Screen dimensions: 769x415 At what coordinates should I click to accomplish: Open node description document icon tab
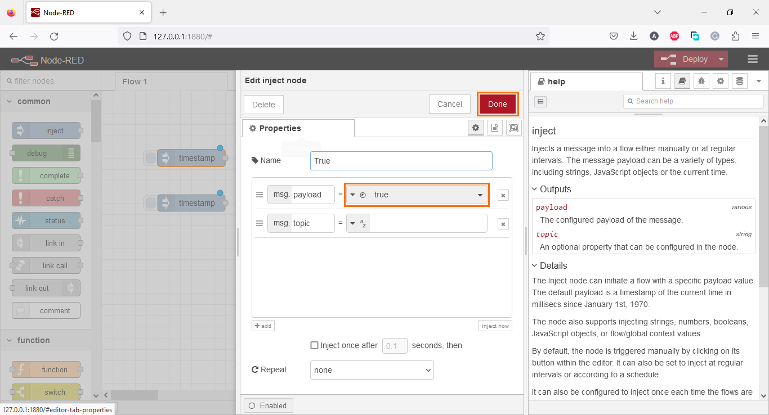pyautogui.click(x=495, y=128)
